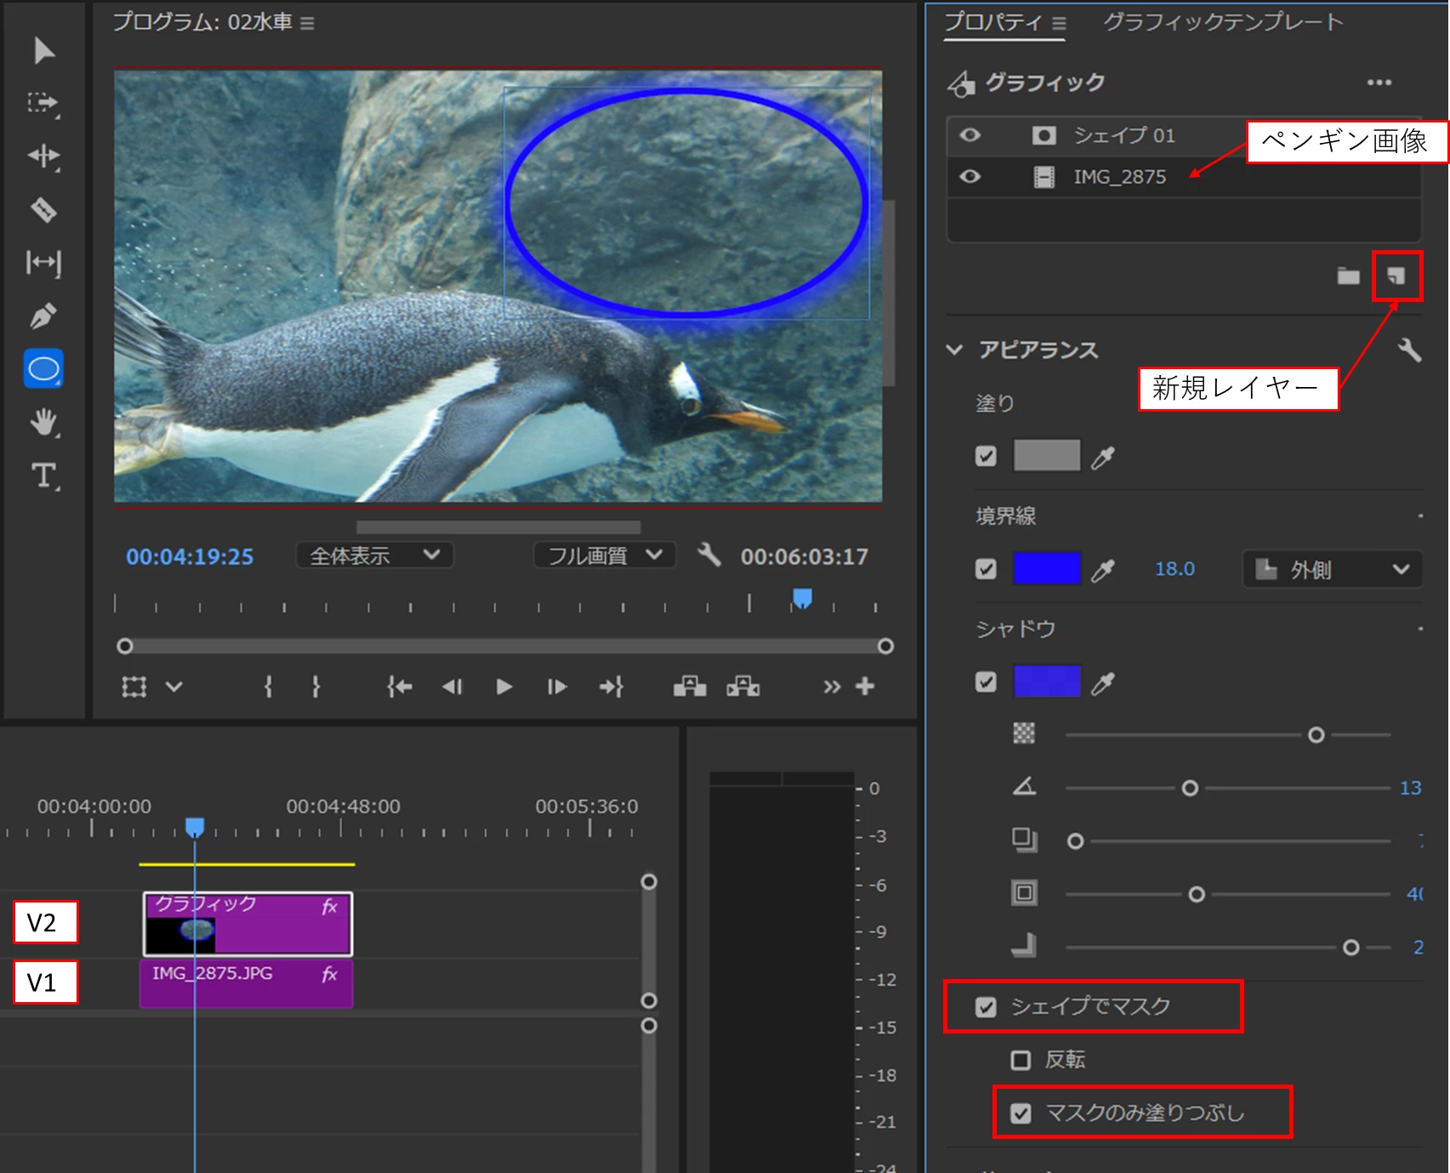The height and width of the screenshot is (1173, 1450).
Task: Select the Type tool
Action: click(x=44, y=475)
